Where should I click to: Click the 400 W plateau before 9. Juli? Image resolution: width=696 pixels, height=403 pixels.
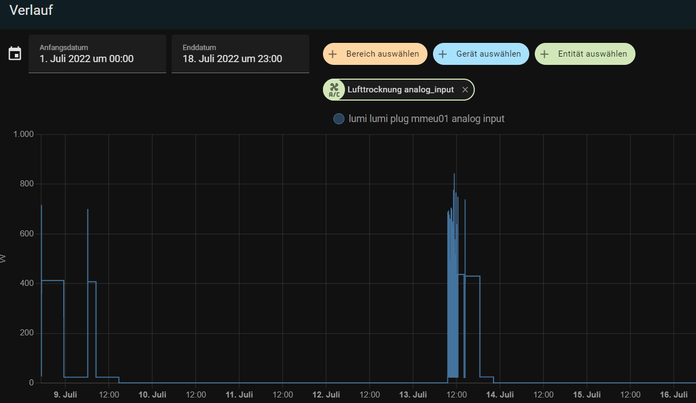[53, 280]
